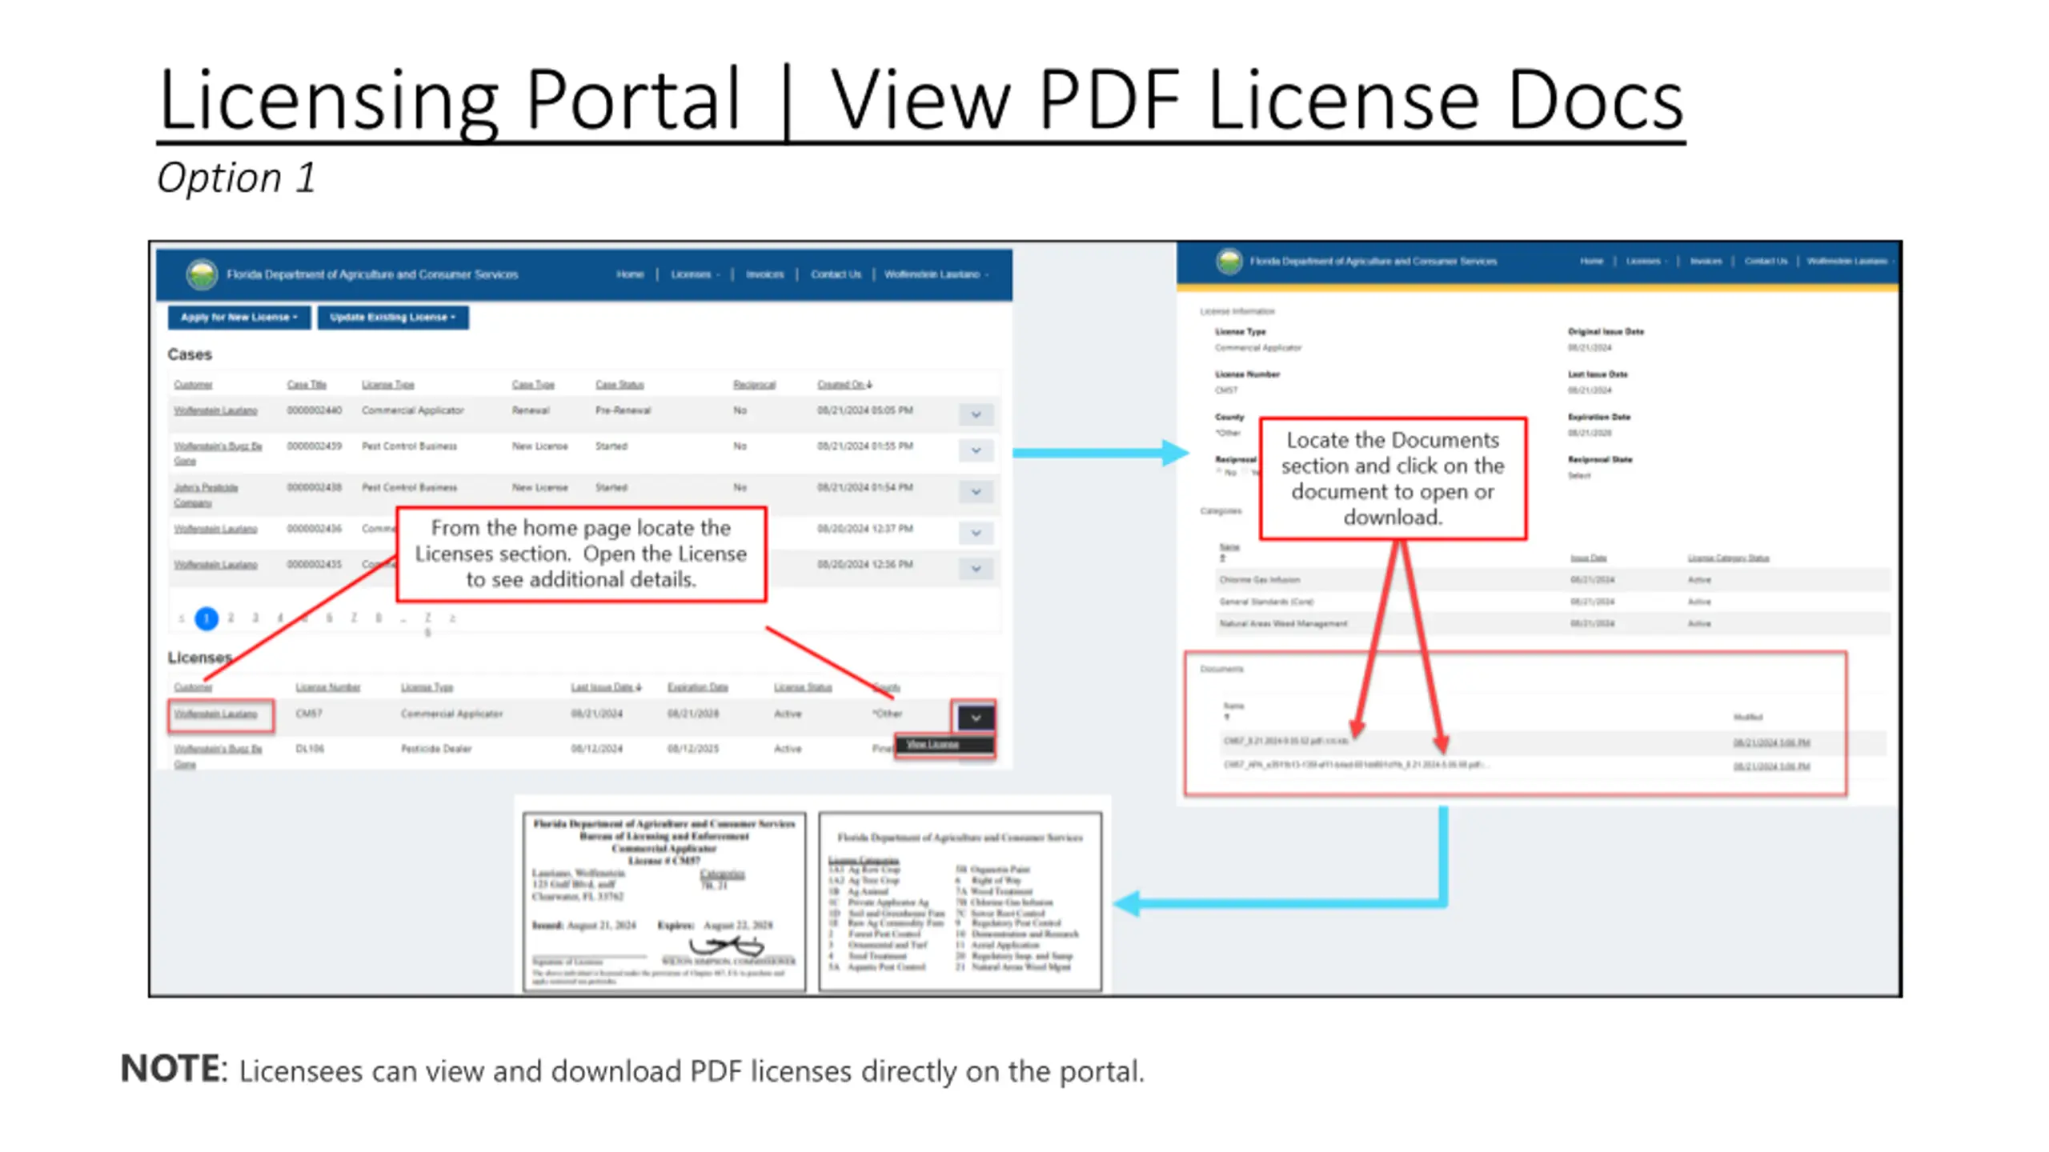Sort Licenses table by Last Issue Date
Viewport: 2049px width, 1152px height.
pyautogui.click(x=606, y=687)
